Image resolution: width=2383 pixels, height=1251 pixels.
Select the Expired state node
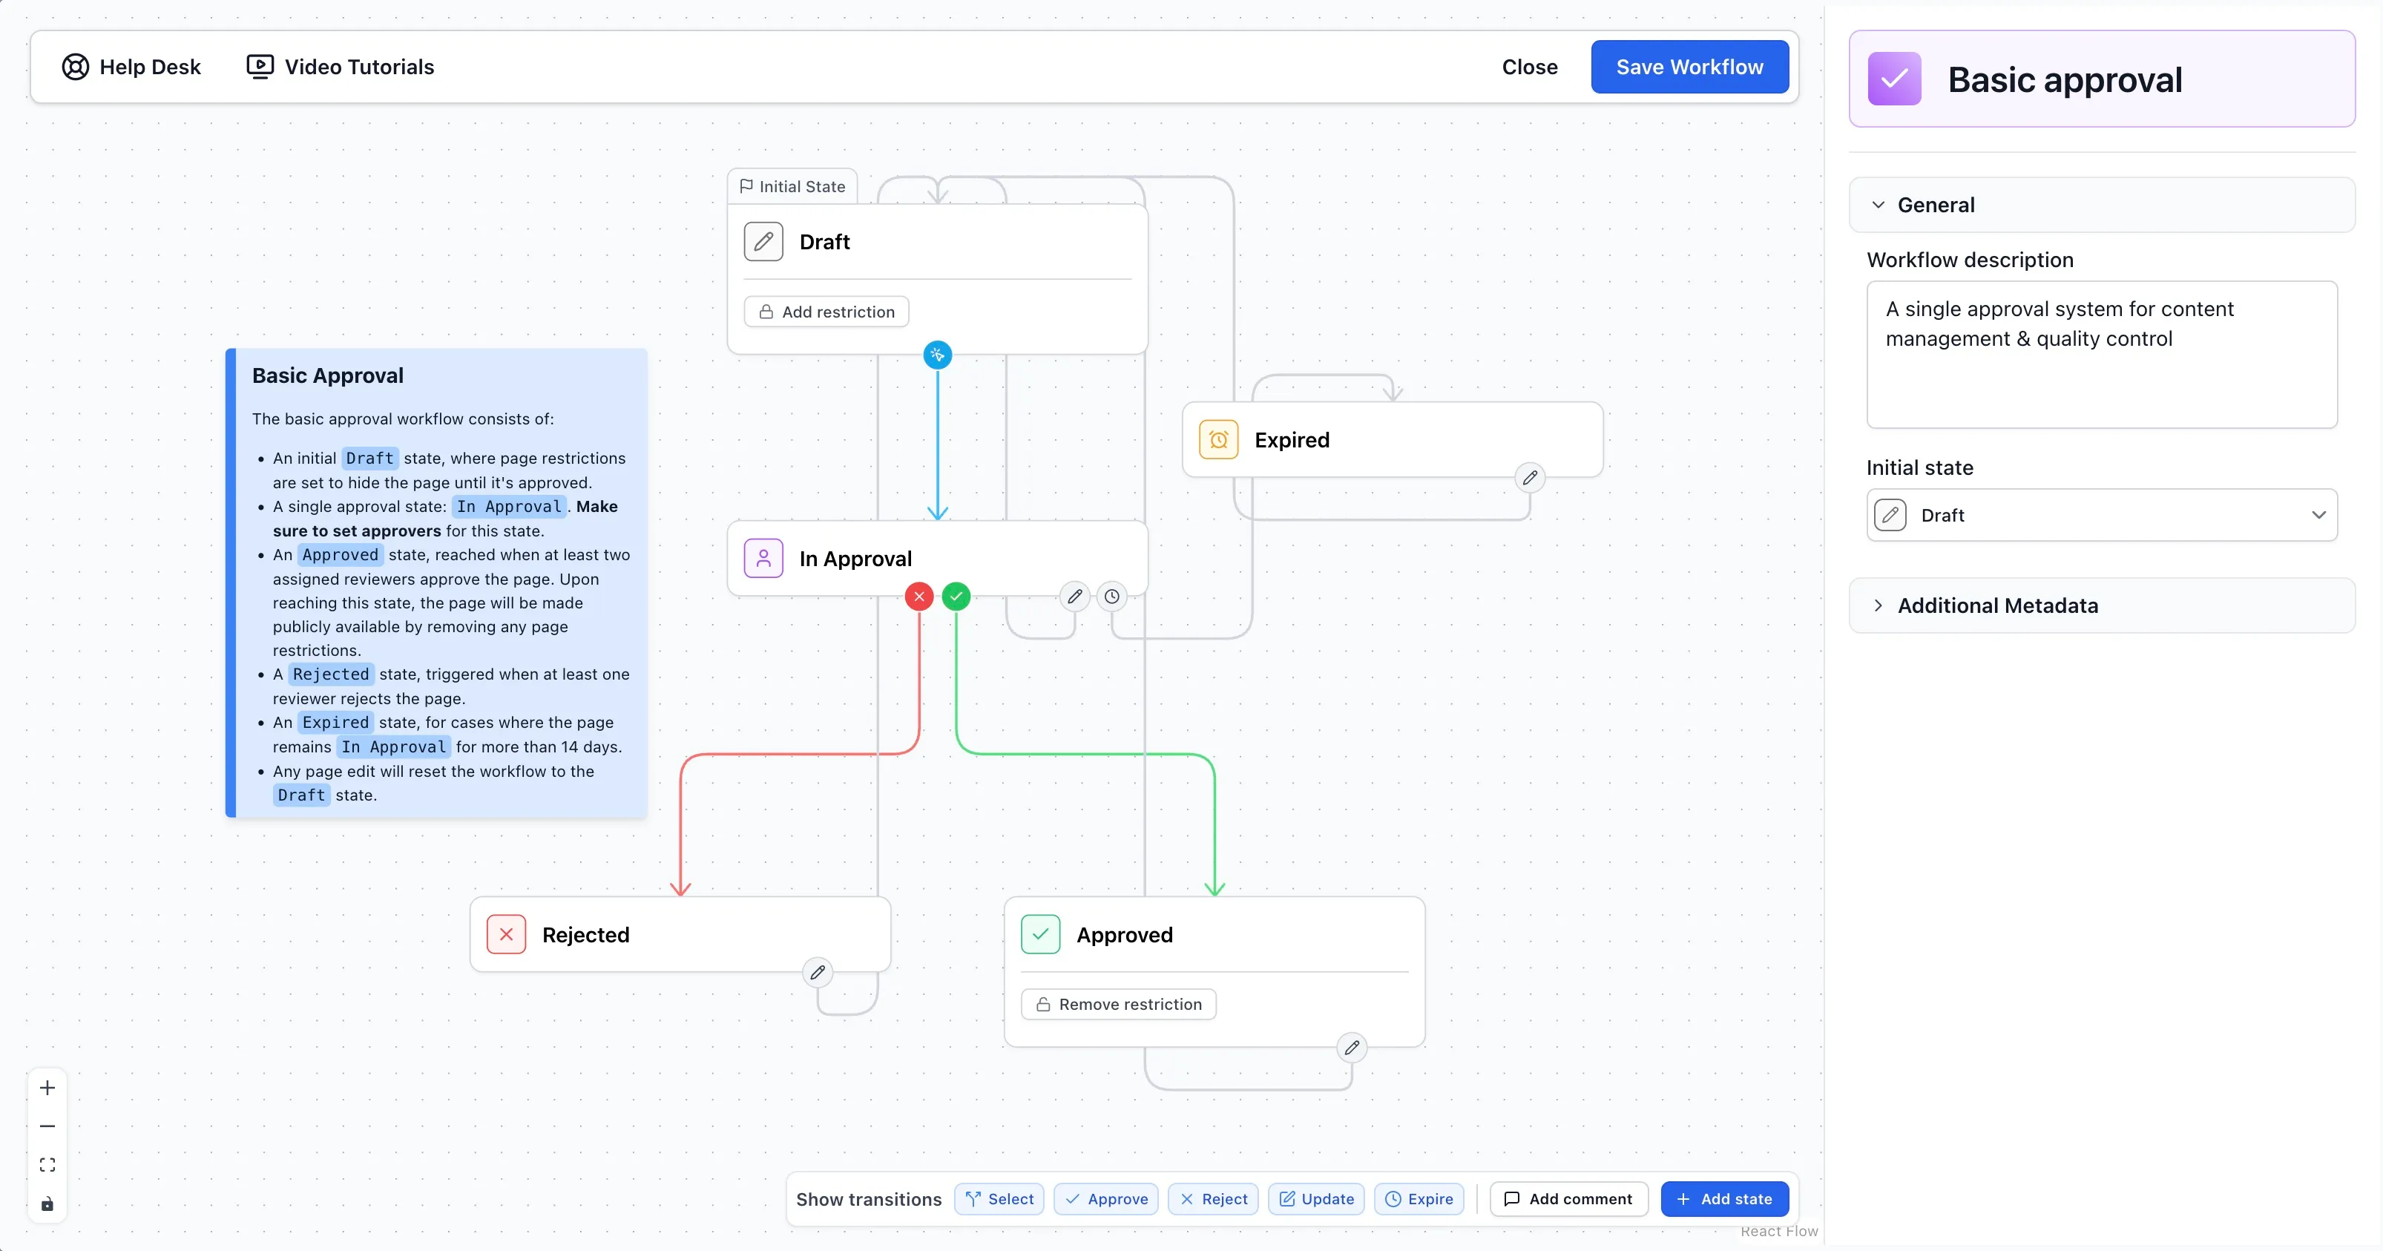[1393, 439]
